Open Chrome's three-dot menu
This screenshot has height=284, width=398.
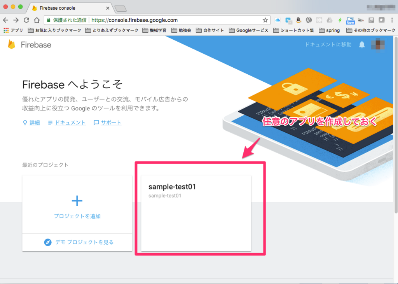[392, 20]
